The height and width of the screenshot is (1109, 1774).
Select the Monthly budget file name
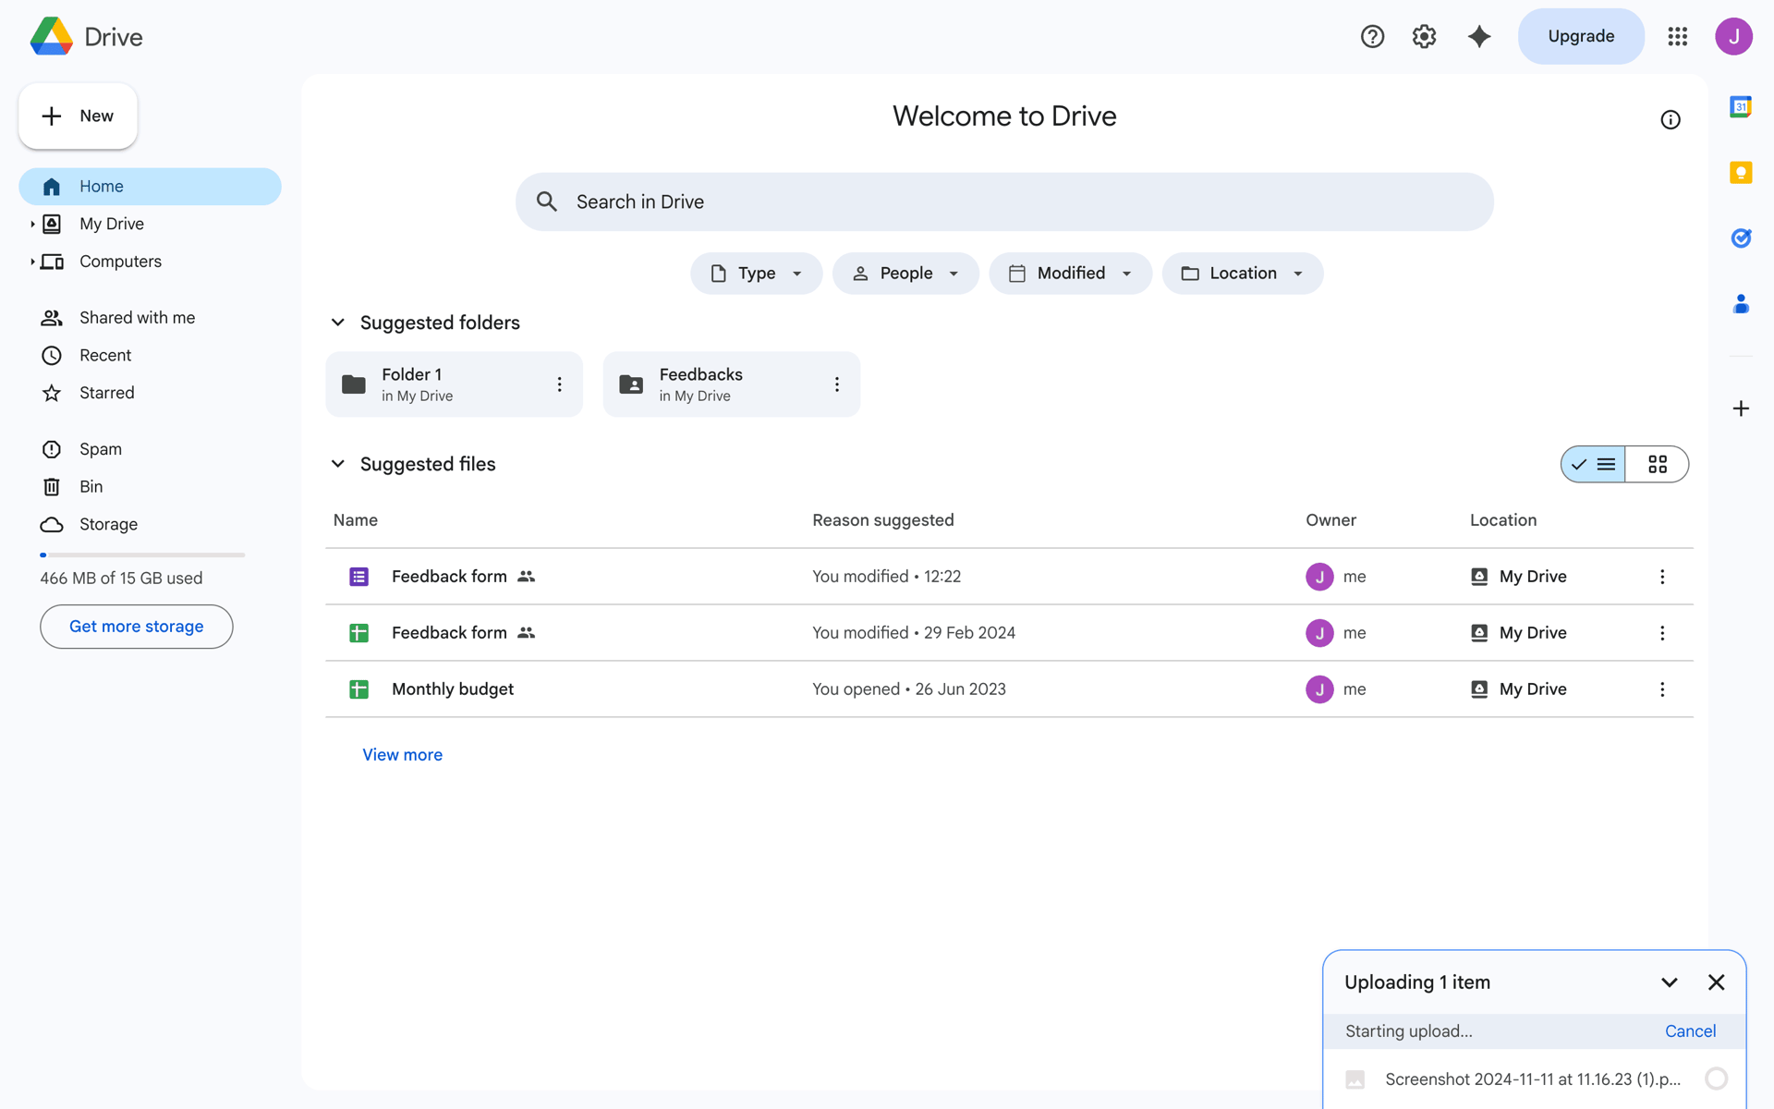click(453, 689)
